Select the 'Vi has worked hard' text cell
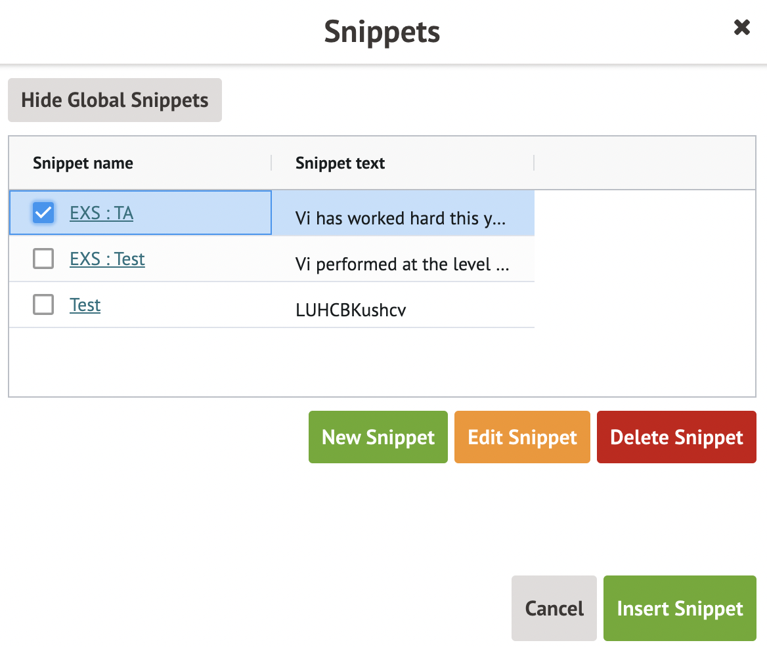 pos(401,219)
